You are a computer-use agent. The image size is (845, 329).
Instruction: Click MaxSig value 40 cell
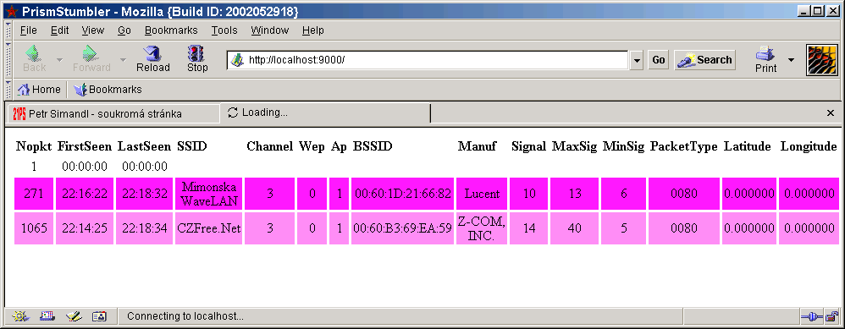click(x=574, y=228)
